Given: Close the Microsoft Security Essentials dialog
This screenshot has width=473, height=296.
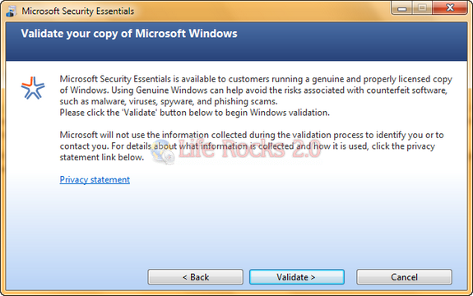Looking at the screenshot, I should click(450, 8).
